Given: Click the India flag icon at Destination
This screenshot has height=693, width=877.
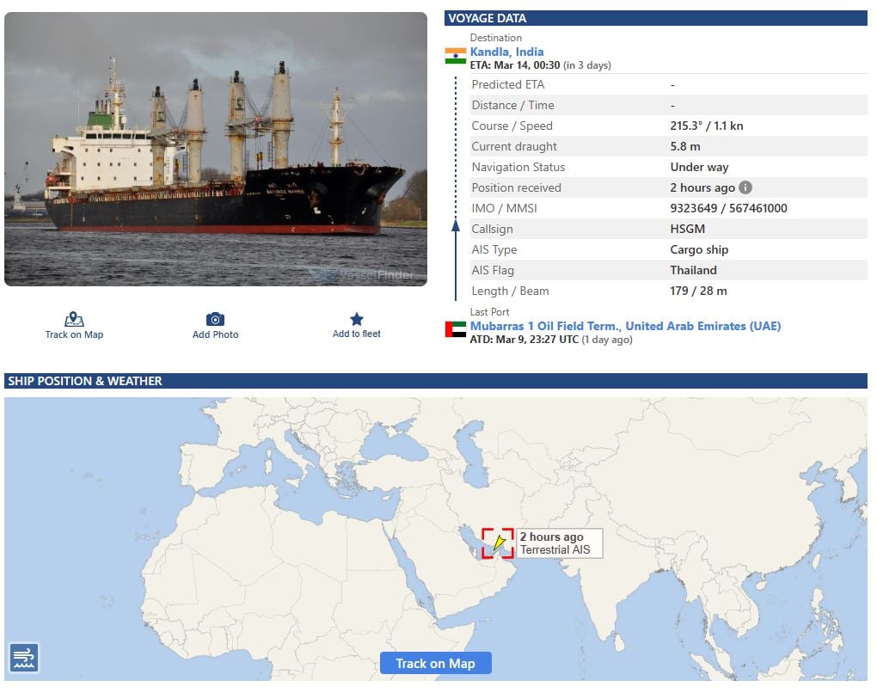Looking at the screenshot, I should point(456,56).
